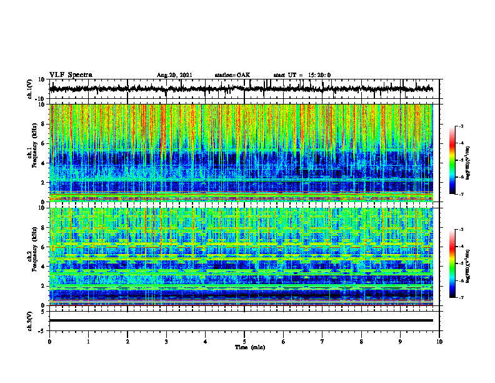Viewport: 495px width, 383px height.
Task: Click the "0" tick on the time axis
Action: 49,342
